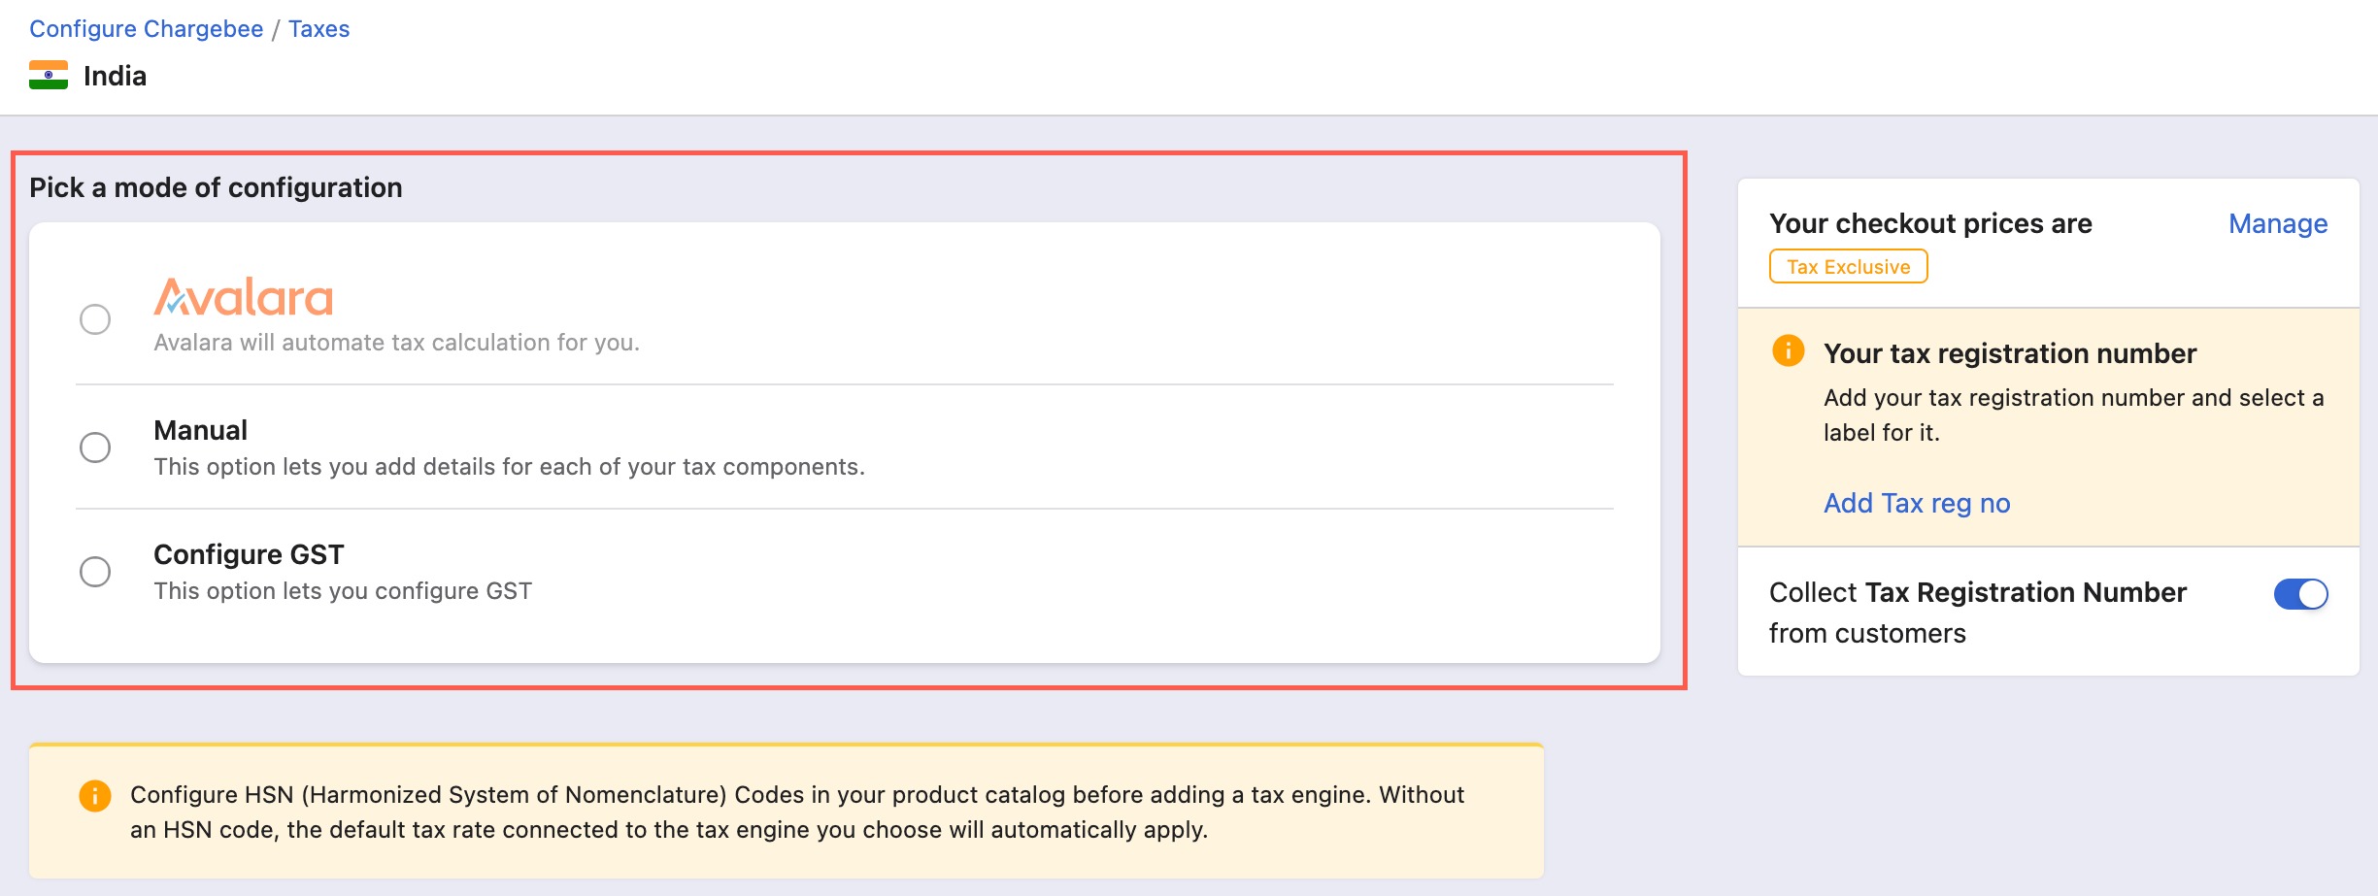2378x896 pixels.
Task: Click the India page heading
Action: click(x=115, y=76)
